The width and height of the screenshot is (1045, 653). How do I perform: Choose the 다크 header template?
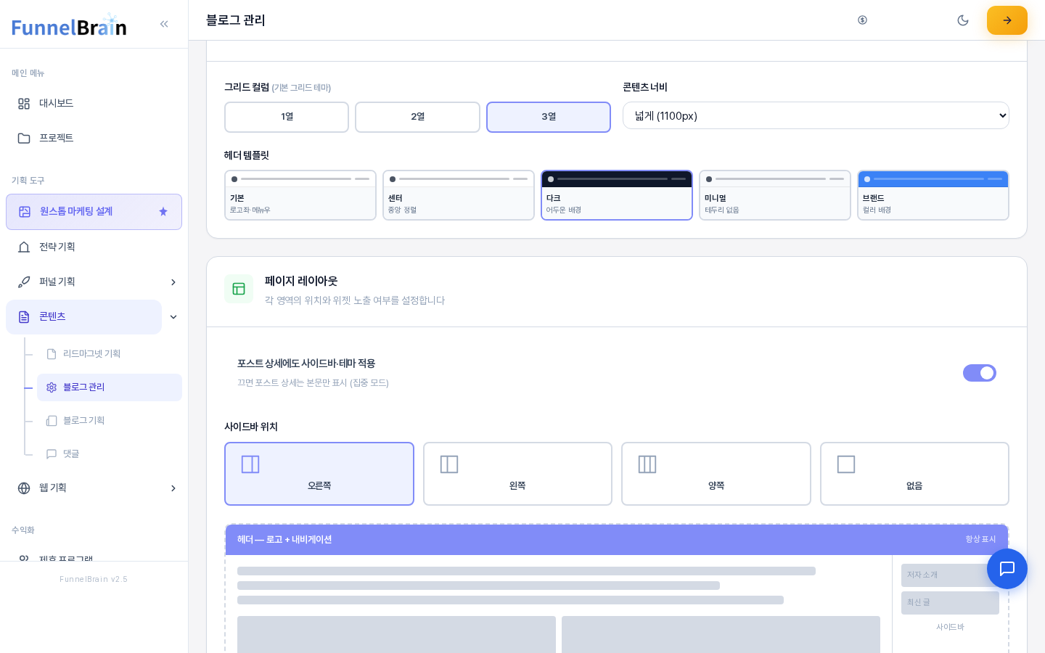(617, 195)
